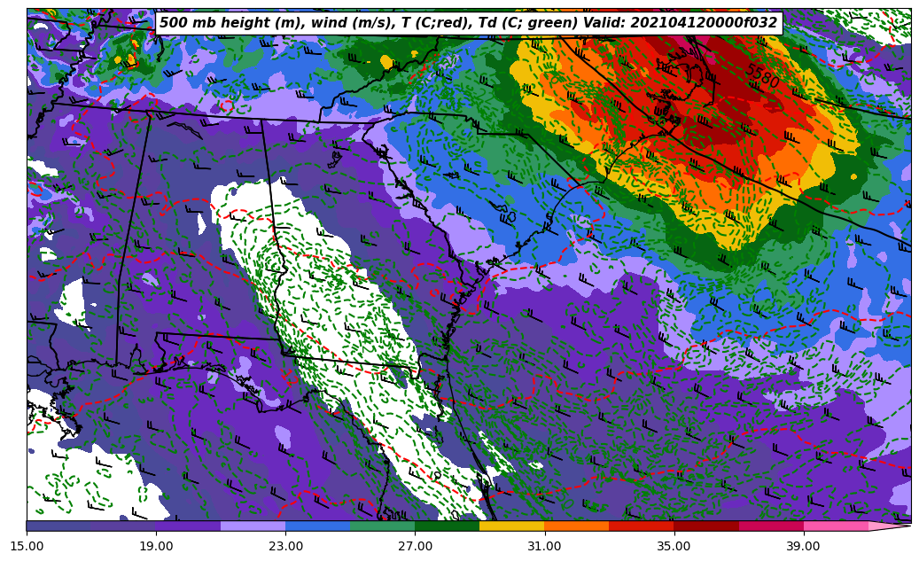
Task: Click the 15.00 colorbar tick label
Action: pyautogui.click(x=27, y=546)
